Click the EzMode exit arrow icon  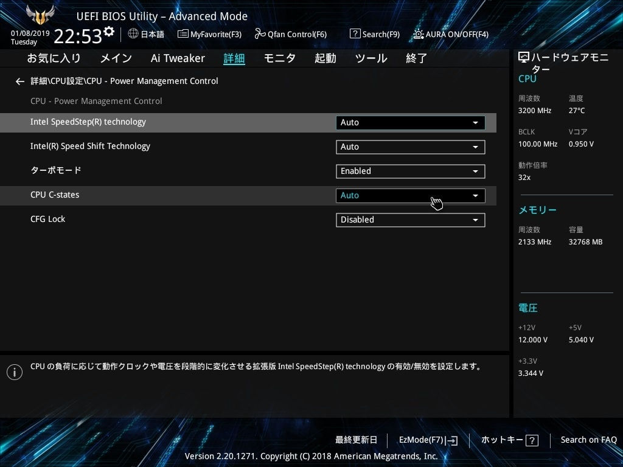click(451, 440)
